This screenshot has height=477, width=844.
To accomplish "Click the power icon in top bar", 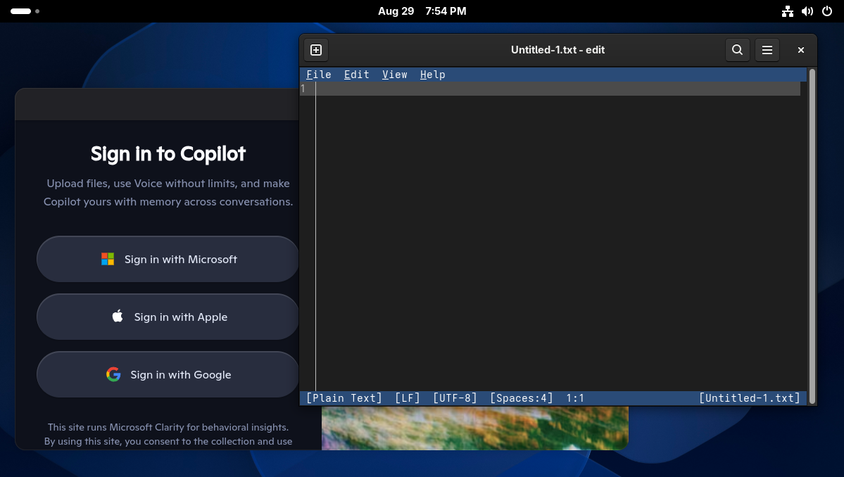I will [x=827, y=11].
